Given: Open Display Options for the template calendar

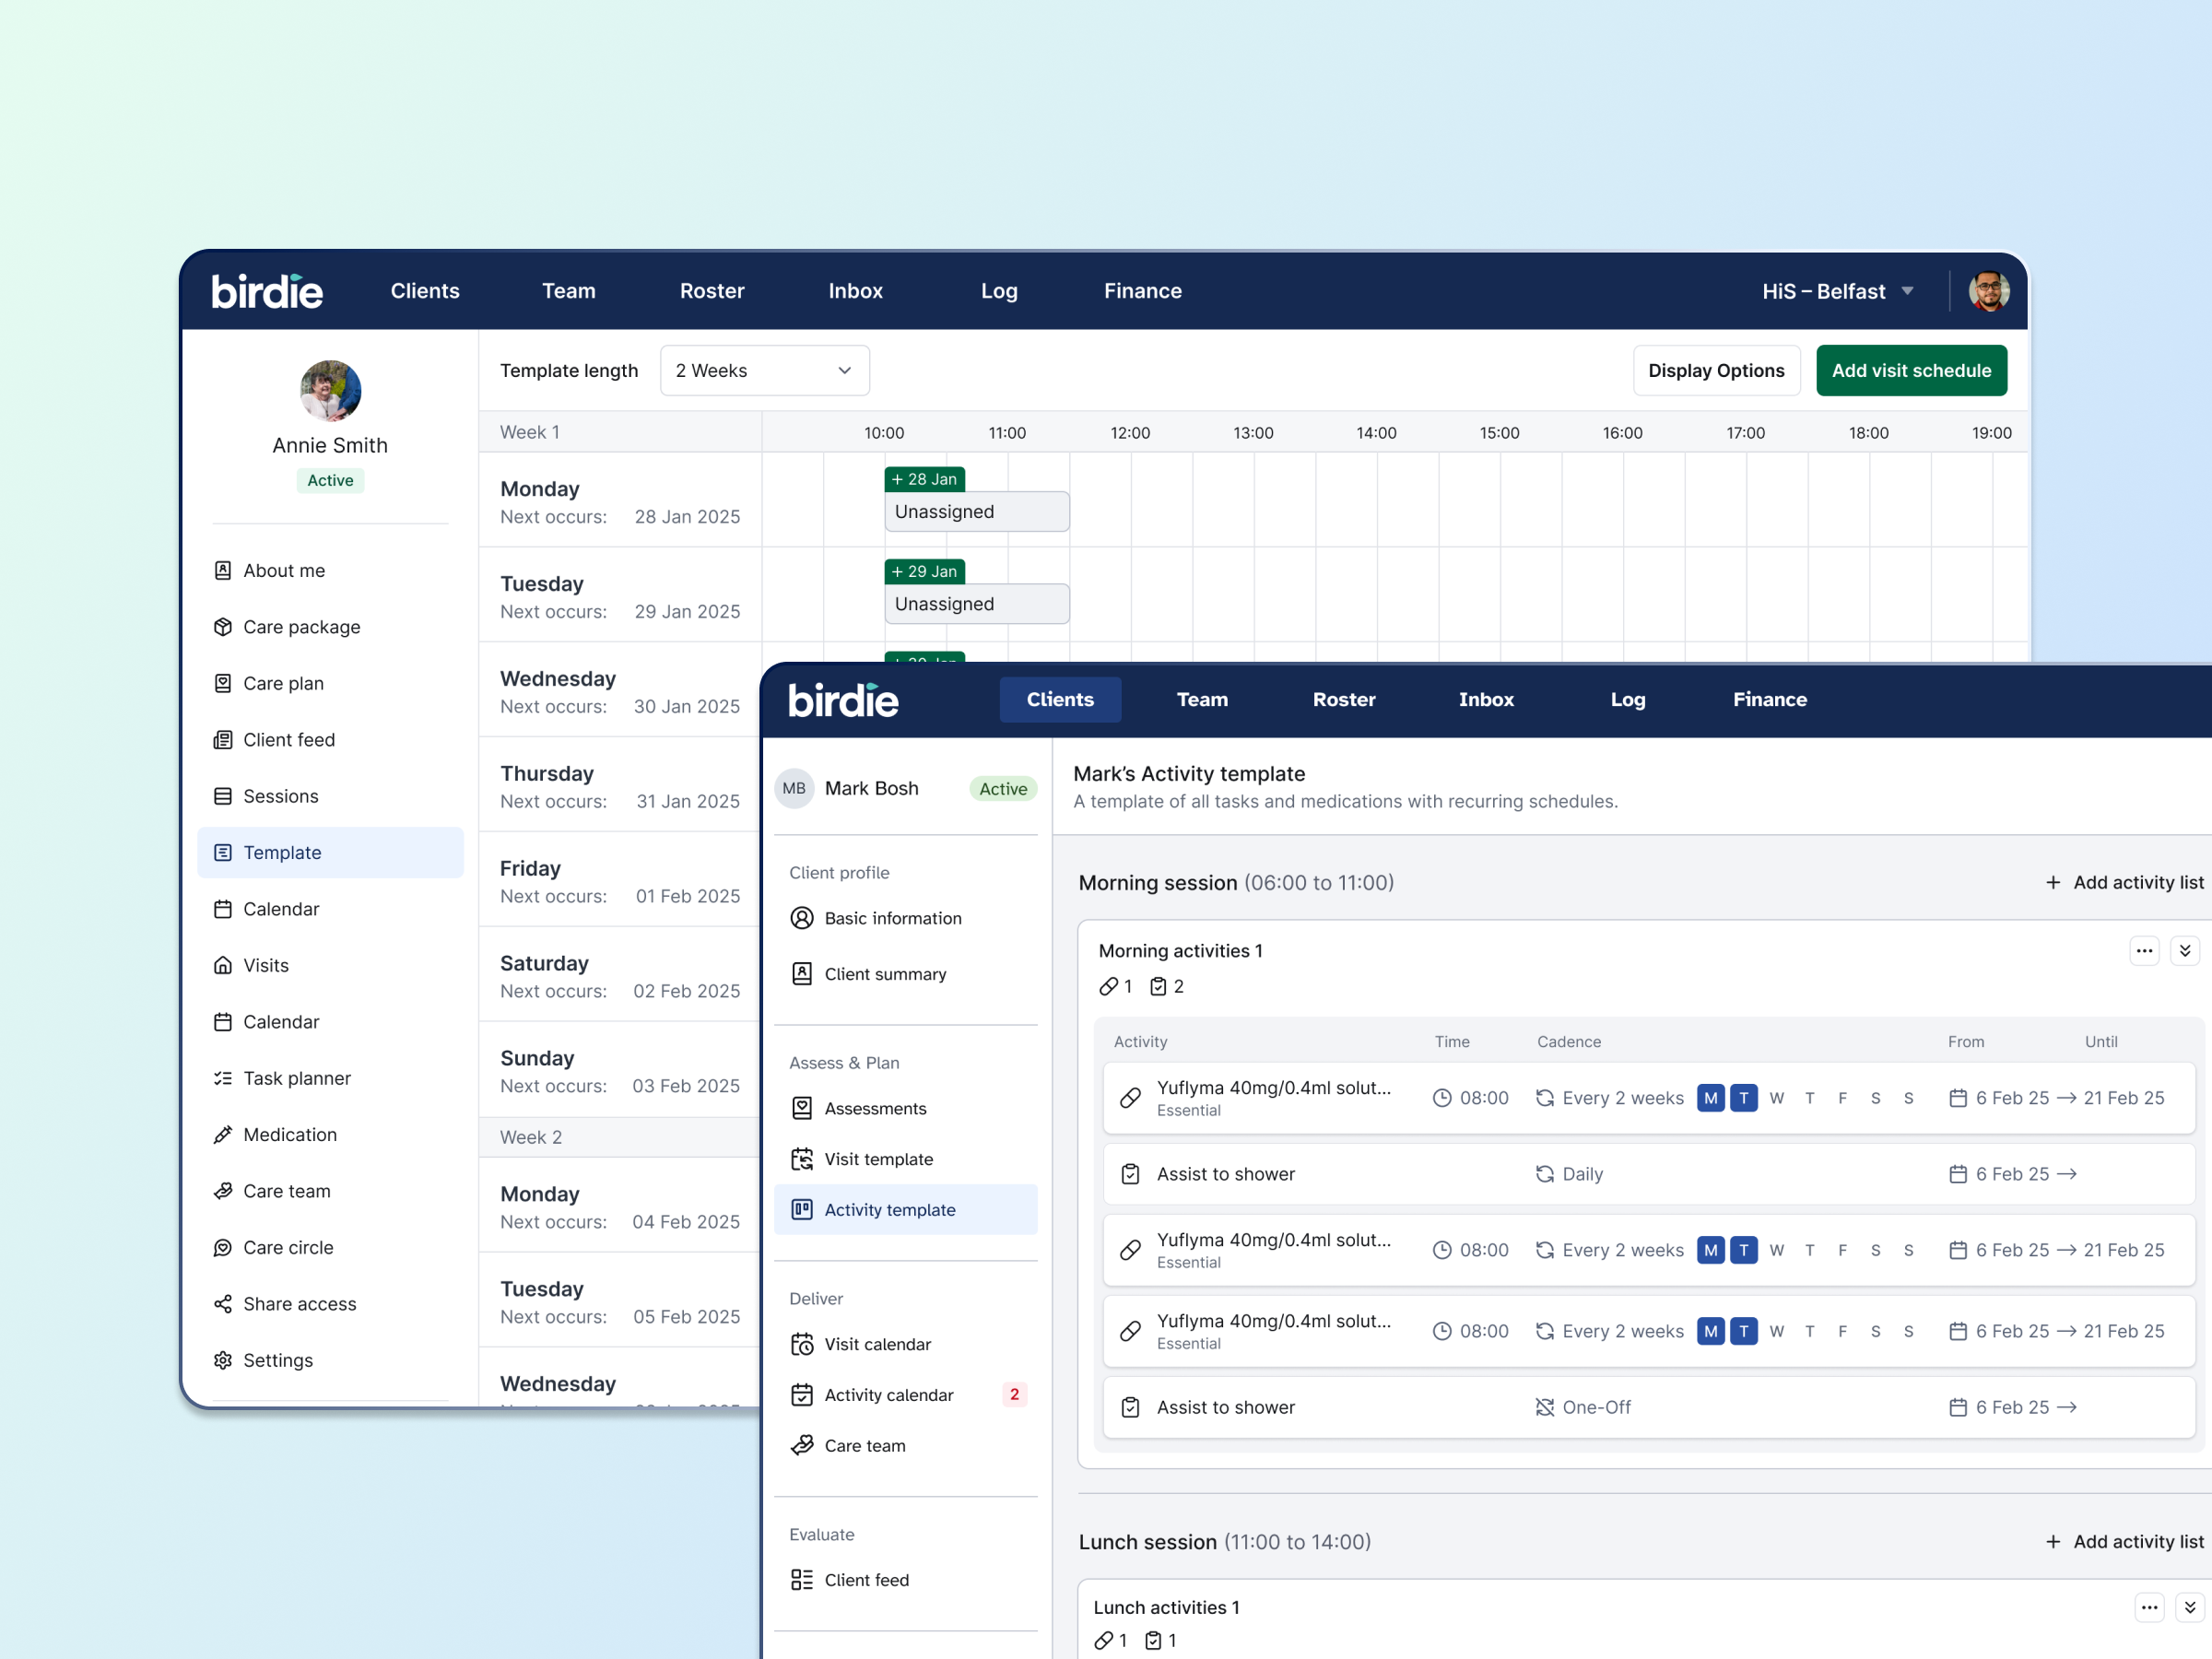Looking at the screenshot, I should point(1716,370).
